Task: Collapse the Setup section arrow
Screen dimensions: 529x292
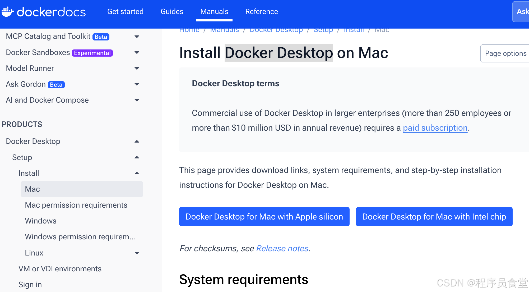Action: point(137,157)
